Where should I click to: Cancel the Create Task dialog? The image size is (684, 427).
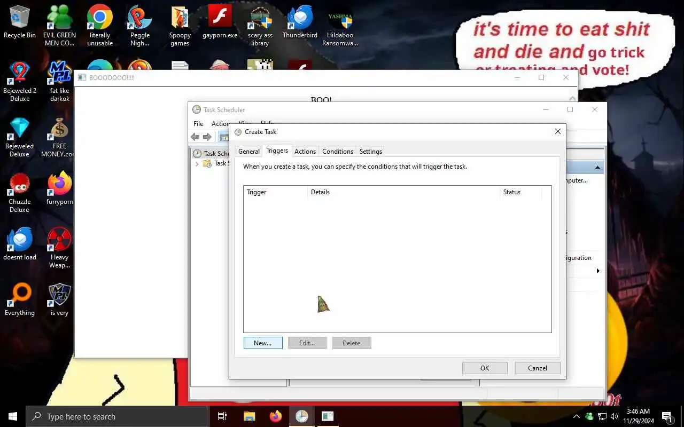(x=538, y=368)
